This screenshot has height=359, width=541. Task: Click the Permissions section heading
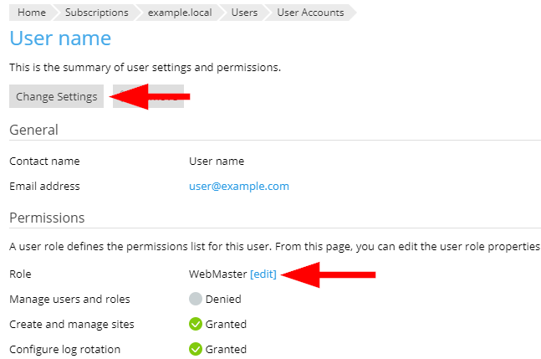47,218
